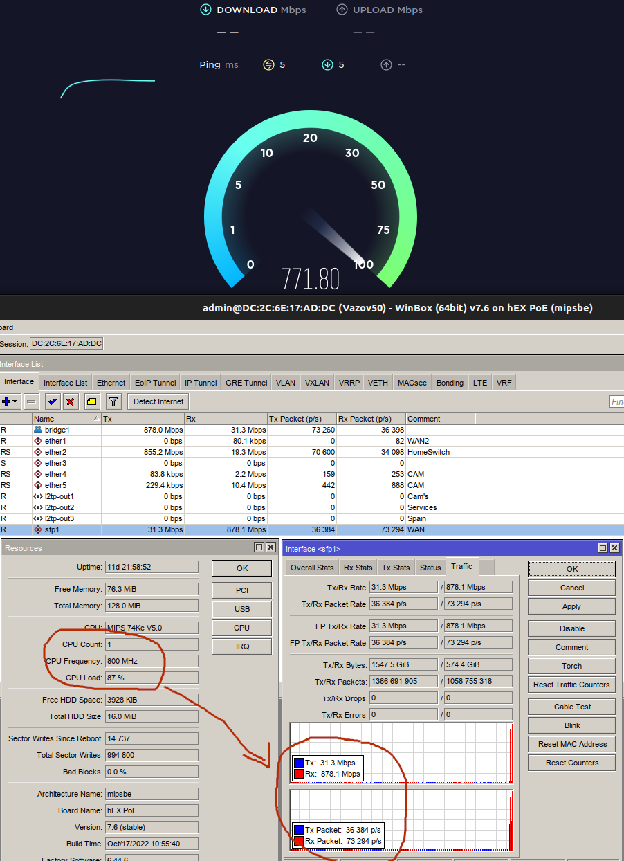Expand the hidden tabs '...' in sfp1 window

tap(486, 568)
